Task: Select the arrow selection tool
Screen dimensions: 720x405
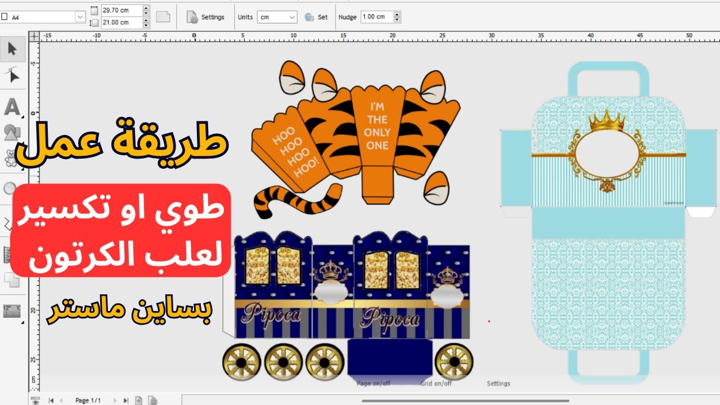Action: click(x=12, y=49)
